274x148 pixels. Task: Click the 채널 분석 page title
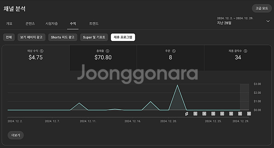pos(14,9)
